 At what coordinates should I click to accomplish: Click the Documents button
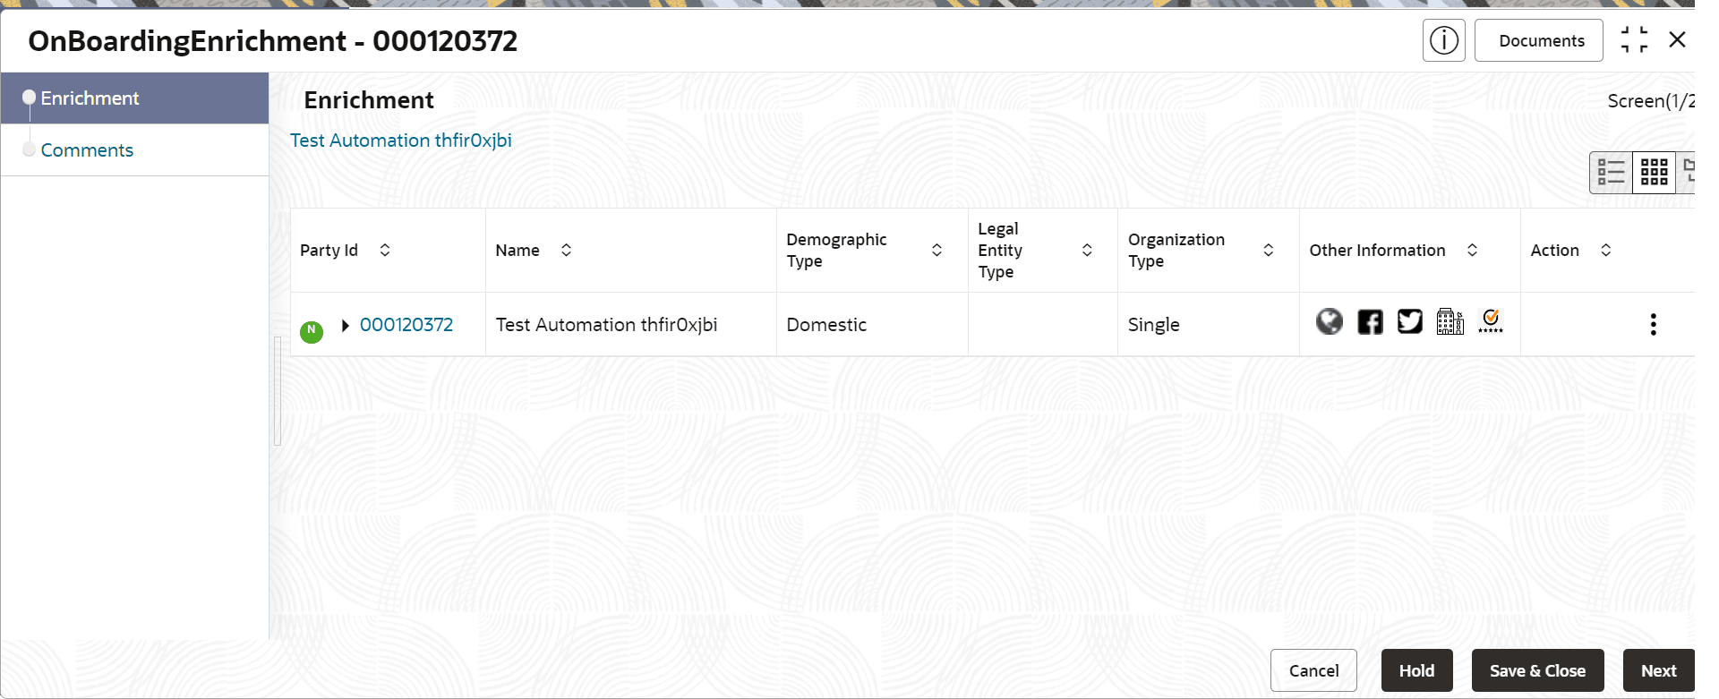tap(1541, 41)
